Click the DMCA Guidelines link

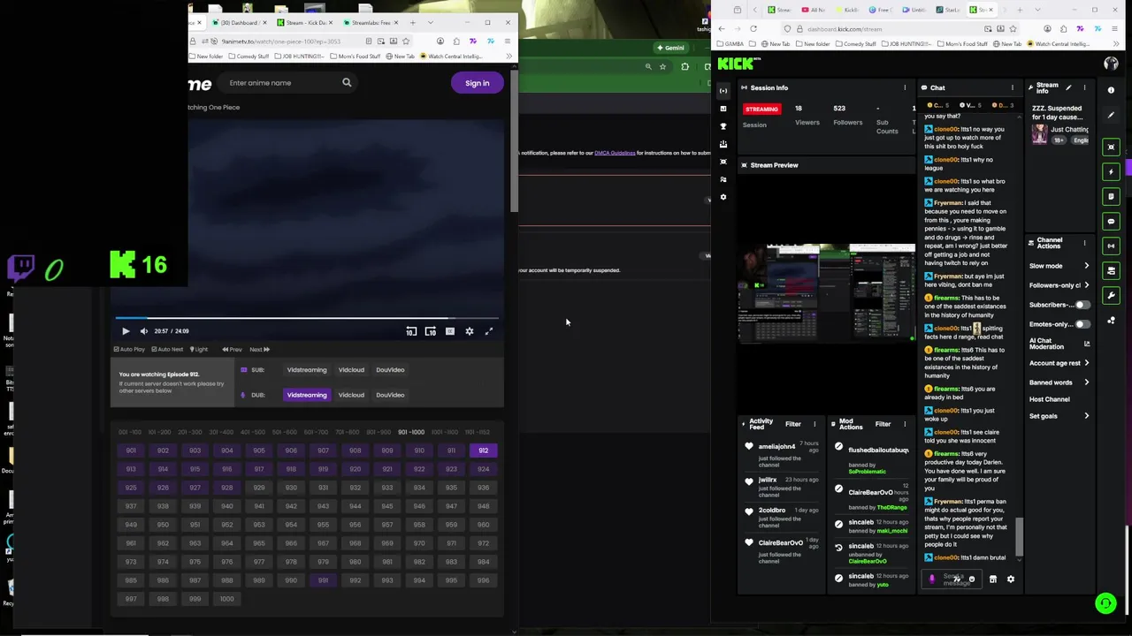(615, 153)
